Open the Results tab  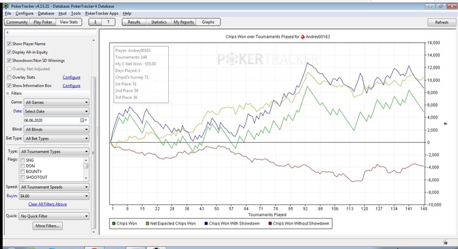pyautogui.click(x=134, y=22)
